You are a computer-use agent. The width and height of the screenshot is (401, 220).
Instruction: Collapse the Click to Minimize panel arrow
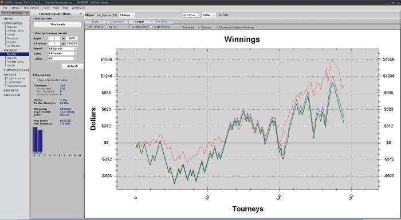point(27,13)
